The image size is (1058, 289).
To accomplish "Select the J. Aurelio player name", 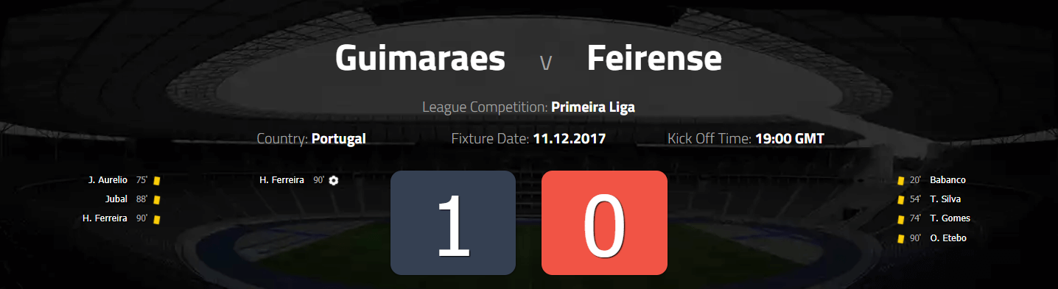I will 108,180.
